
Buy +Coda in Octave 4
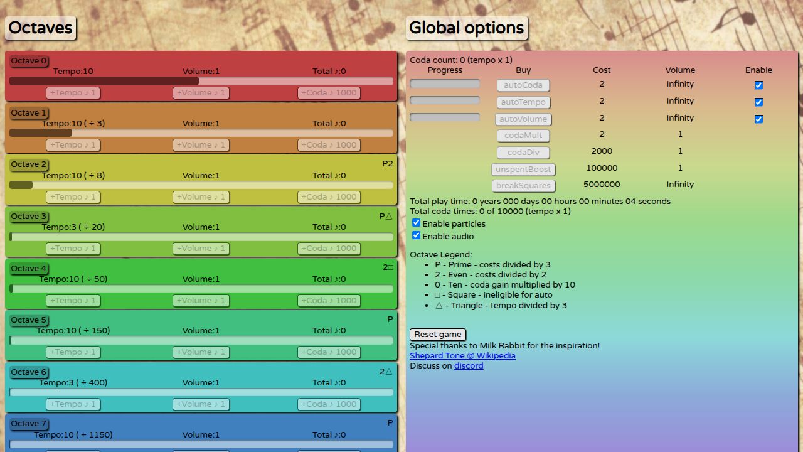[x=329, y=301]
